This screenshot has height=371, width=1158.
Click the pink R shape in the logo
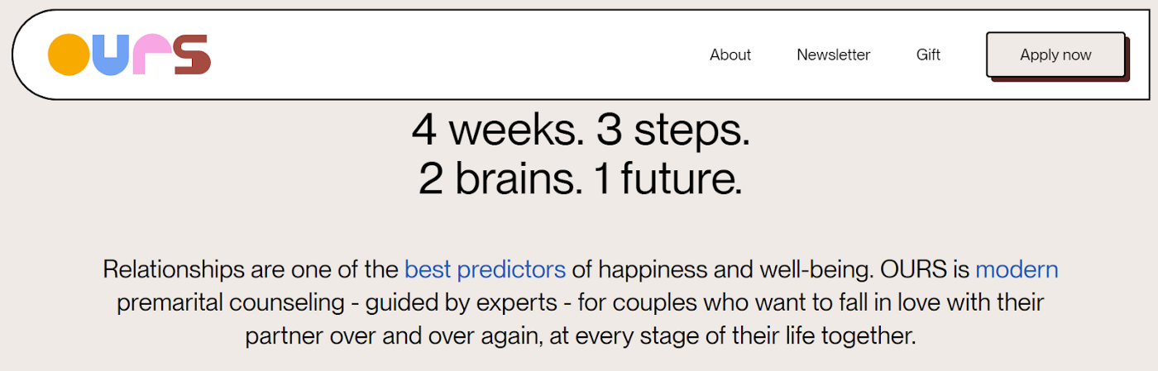[151, 55]
